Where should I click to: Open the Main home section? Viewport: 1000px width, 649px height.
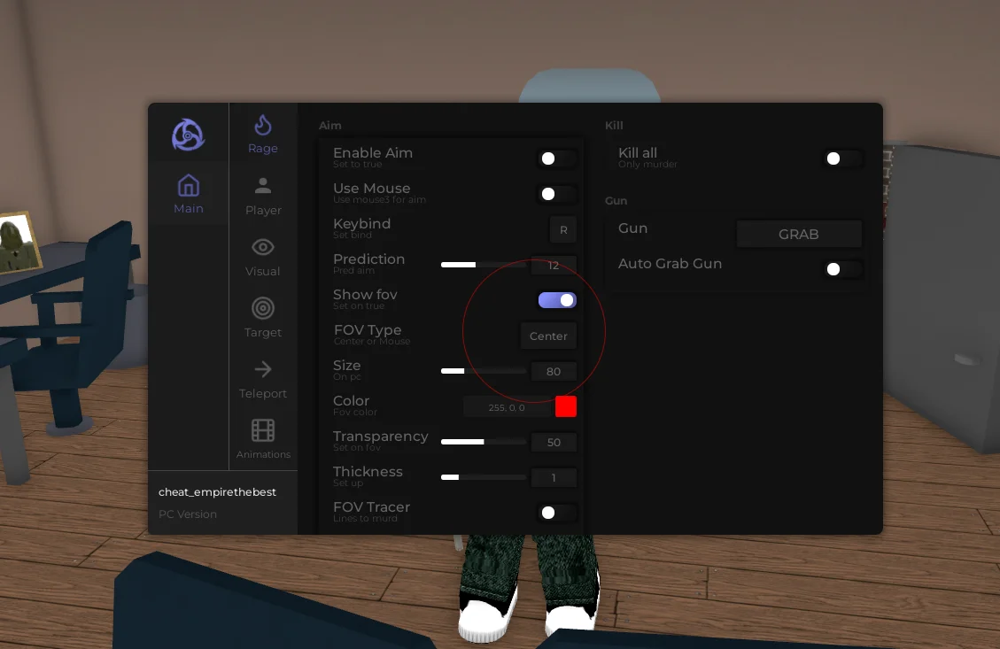(x=188, y=195)
